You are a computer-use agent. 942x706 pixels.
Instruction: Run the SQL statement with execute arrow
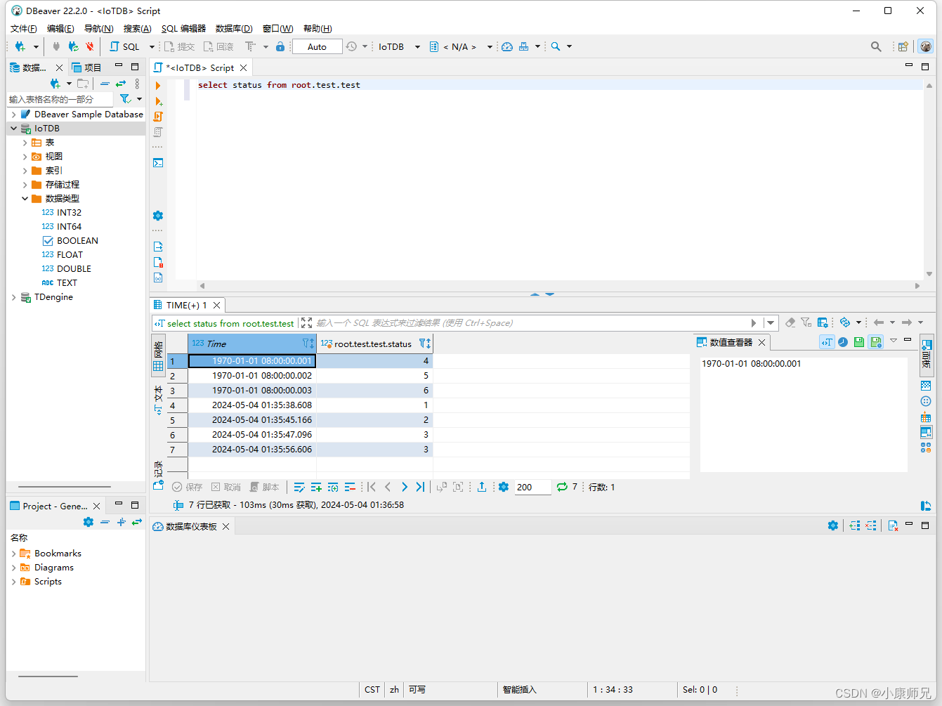[x=158, y=86]
